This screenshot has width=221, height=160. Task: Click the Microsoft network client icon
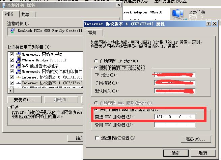19,54
